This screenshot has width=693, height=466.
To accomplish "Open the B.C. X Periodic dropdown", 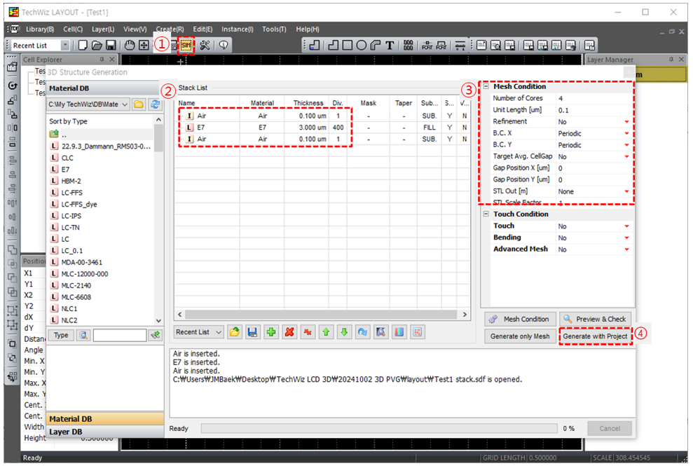I will click(626, 134).
